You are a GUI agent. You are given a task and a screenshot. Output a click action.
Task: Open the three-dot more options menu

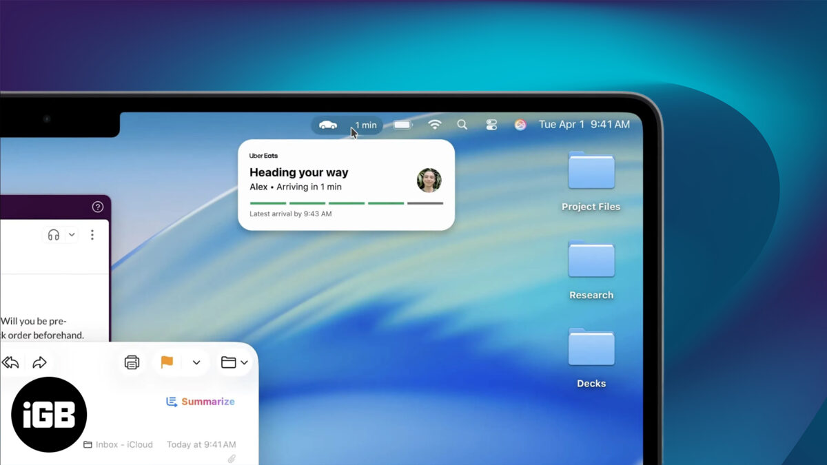pos(92,235)
